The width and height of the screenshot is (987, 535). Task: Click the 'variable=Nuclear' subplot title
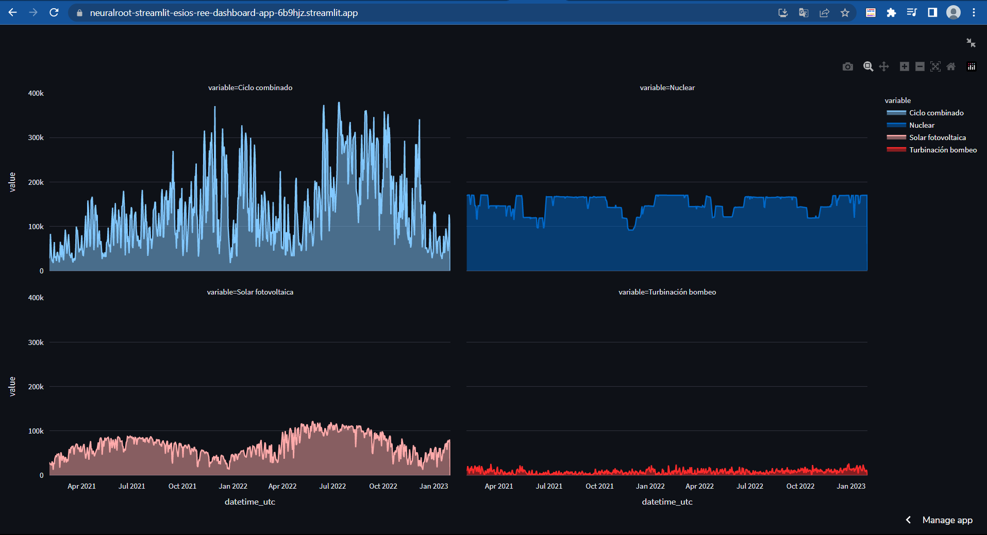tap(667, 88)
